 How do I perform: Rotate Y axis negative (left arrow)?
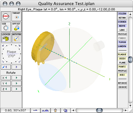tap(6, 83)
